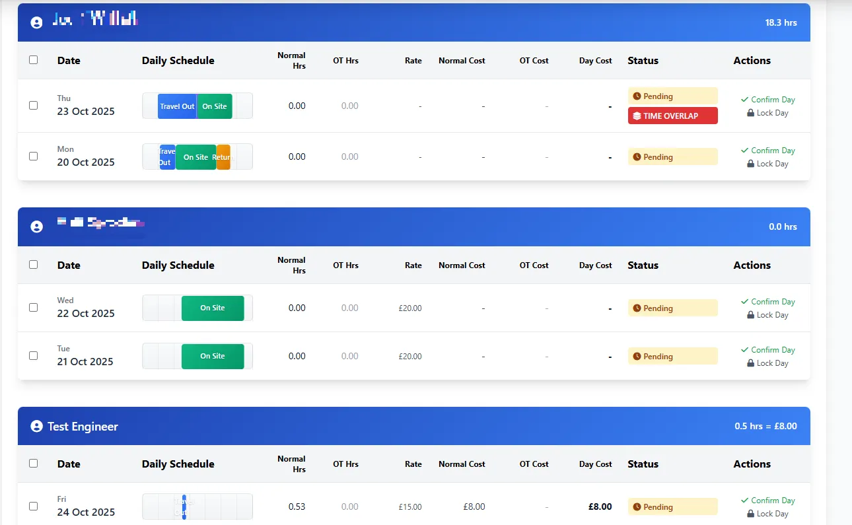Tick the checkbox for Mon 20 Oct 2025
Viewport: 852px width, 525px height.
pos(34,156)
